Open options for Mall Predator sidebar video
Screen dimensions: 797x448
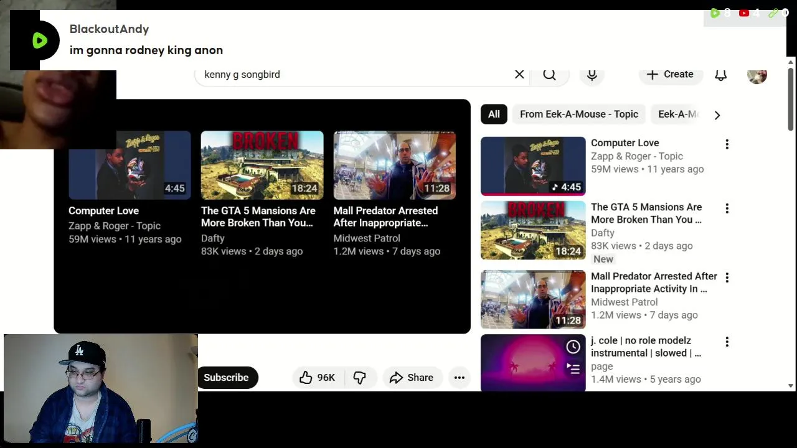pyautogui.click(x=727, y=278)
